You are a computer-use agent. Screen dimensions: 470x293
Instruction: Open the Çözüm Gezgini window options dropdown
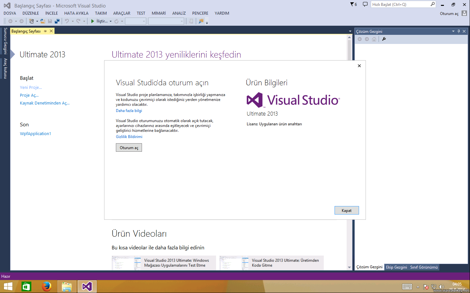pos(453,31)
